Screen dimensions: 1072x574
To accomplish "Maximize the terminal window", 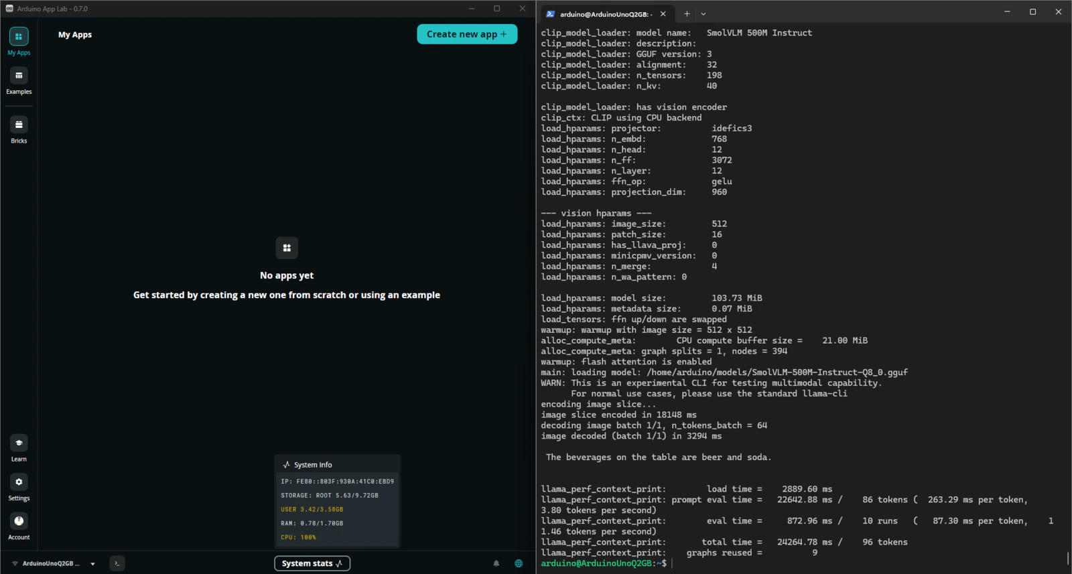I will (x=1032, y=11).
